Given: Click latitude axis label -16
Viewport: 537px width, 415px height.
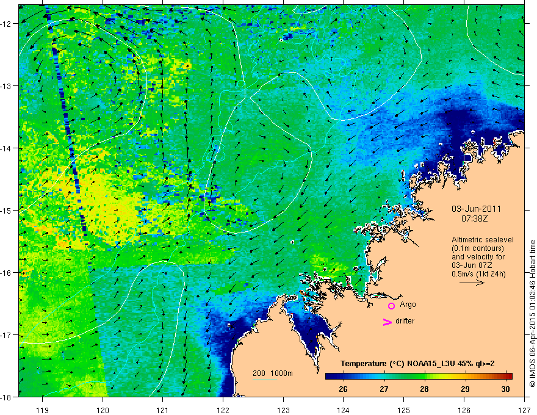Looking at the screenshot, I should [6, 273].
